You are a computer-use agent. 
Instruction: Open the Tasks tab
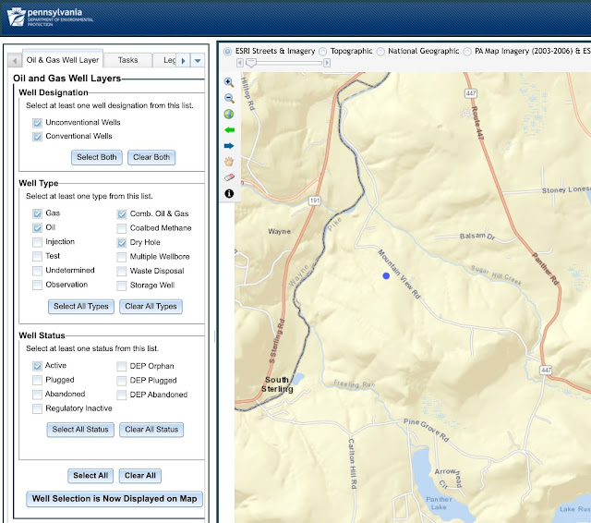pyautogui.click(x=127, y=60)
